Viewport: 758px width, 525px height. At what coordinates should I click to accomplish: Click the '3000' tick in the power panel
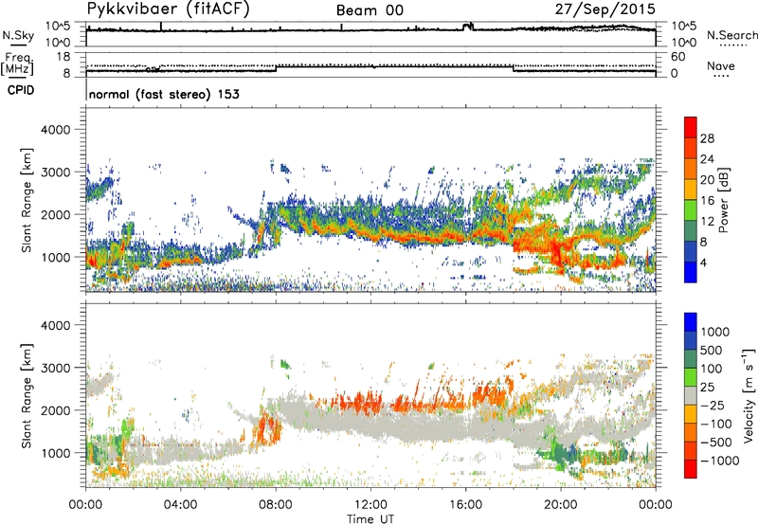coord(55,172)
